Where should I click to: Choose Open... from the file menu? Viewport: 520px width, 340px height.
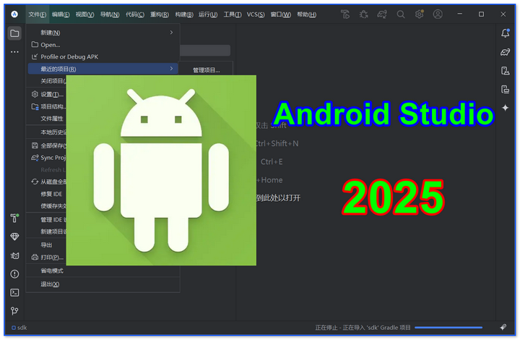(x=103, y=45)
